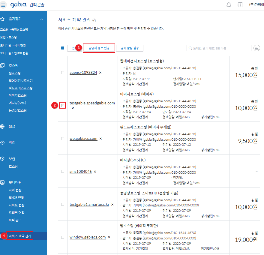264x255 pixels.
Task: Click the (주)가비아 account name
Action: point(256,5)
